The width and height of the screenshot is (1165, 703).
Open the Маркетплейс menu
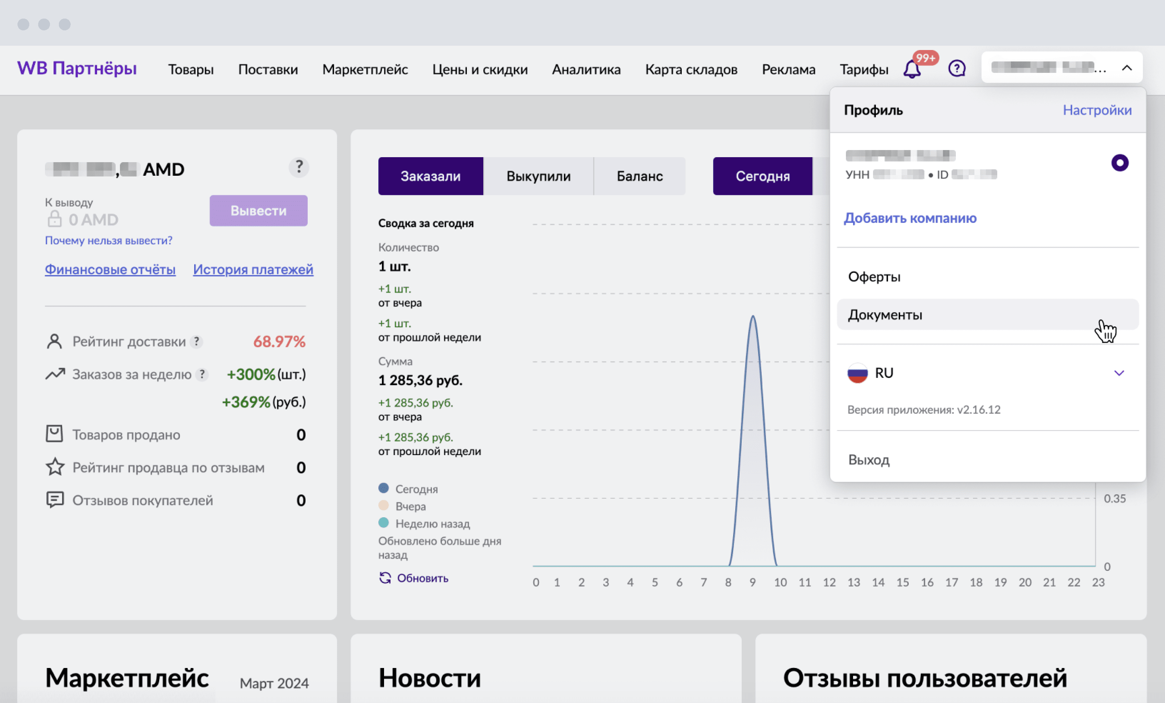coord(365,70)
